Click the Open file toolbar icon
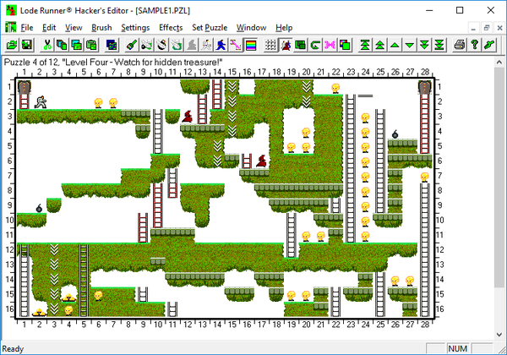This screenshot has height=355, width=507. [13, 45]
